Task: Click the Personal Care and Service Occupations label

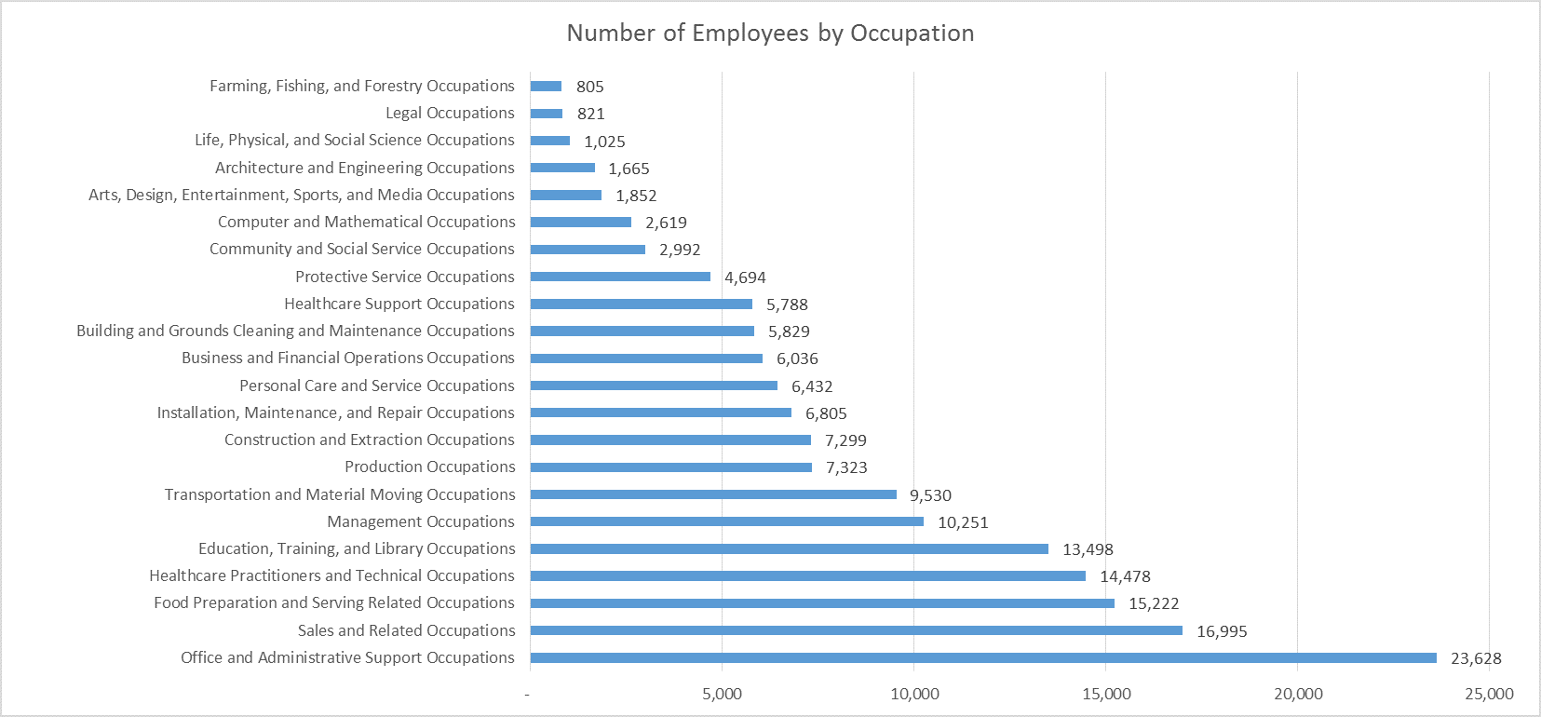Action: (376, 386)
